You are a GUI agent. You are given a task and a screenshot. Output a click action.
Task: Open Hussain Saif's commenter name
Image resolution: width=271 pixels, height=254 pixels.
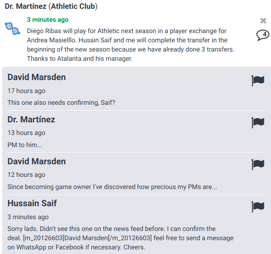point(32,203)
